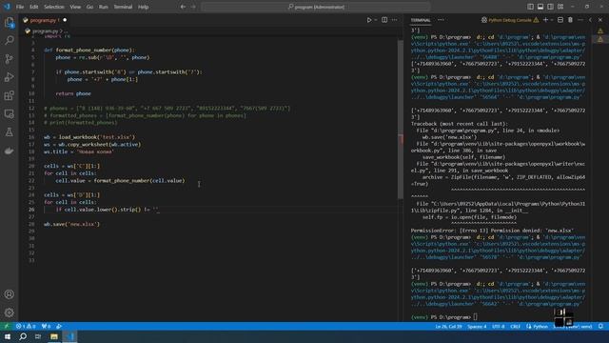
Task: Open the Source Control view
Action: [x=9, y=59]
